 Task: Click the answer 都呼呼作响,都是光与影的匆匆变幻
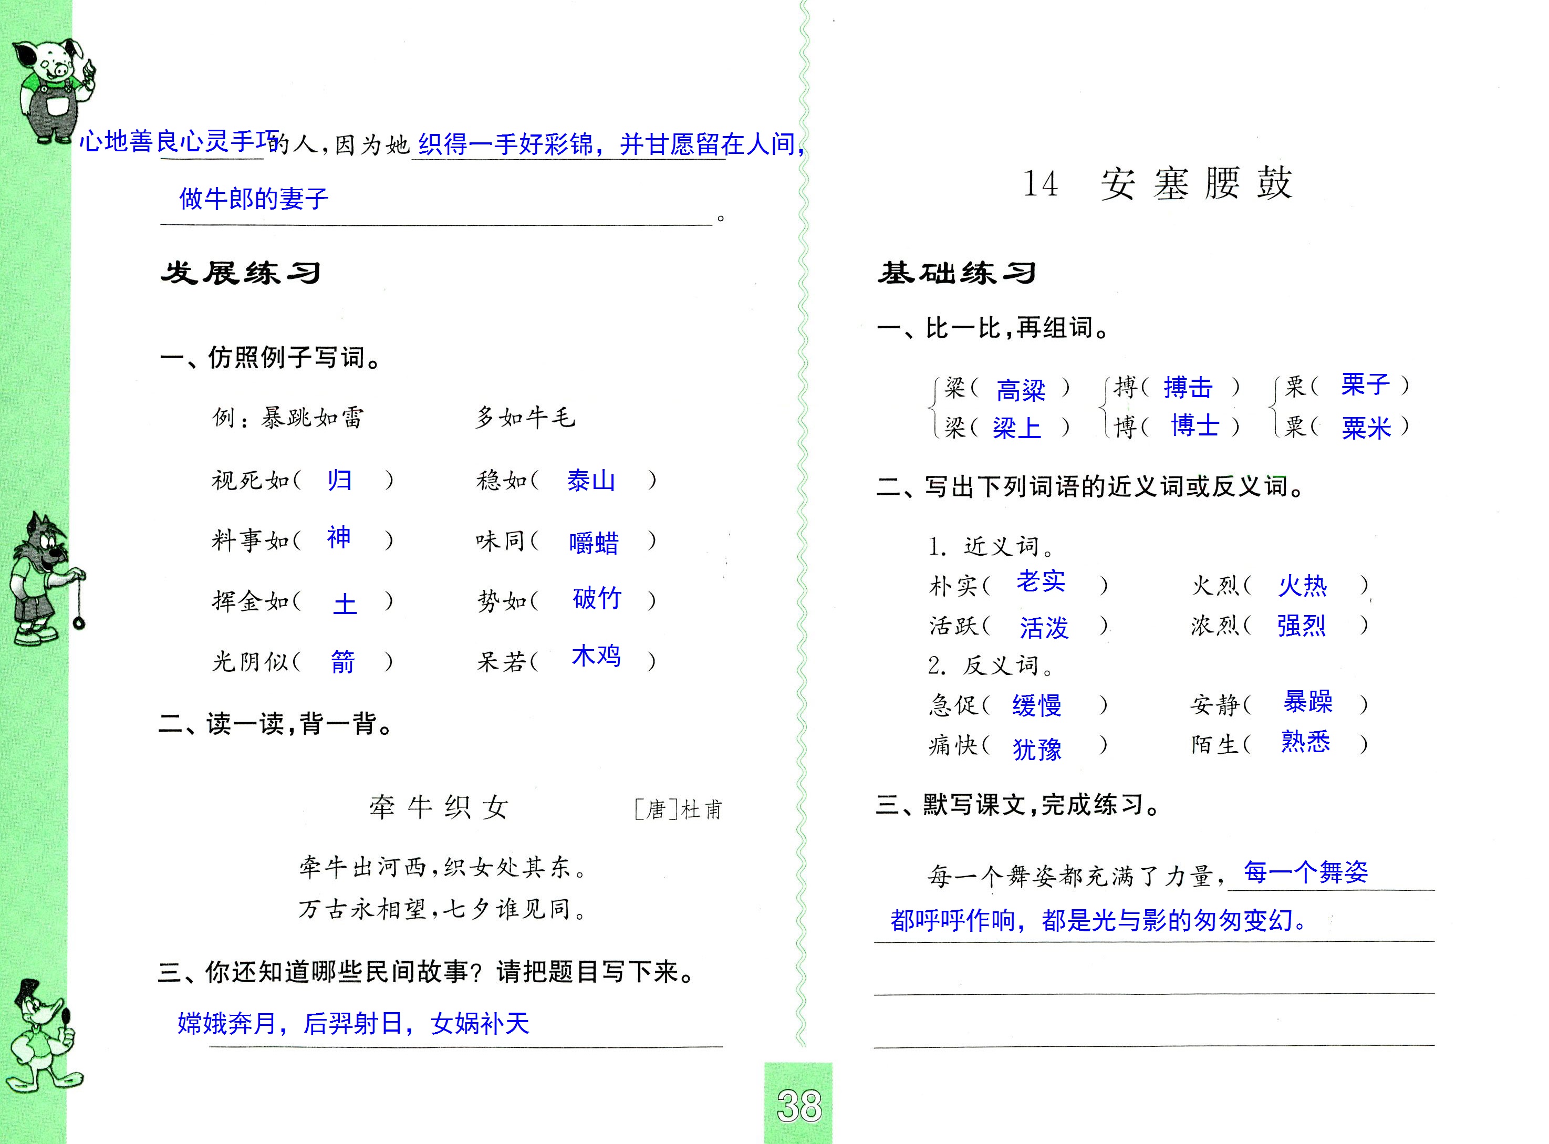coord(1098,920)
